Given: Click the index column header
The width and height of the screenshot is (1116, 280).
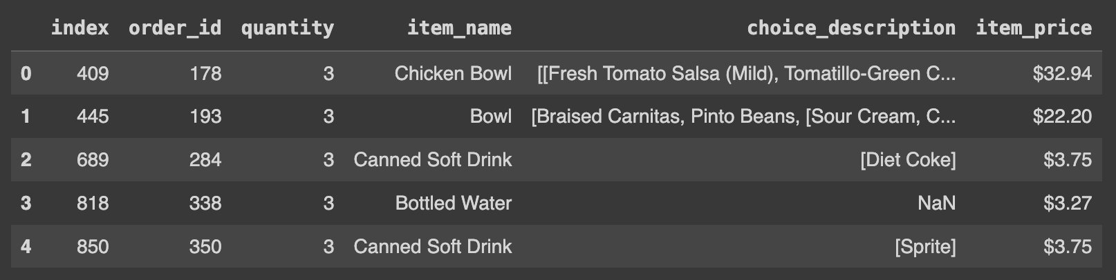Looking at the screenshot, I should click(x=80, y=28).
